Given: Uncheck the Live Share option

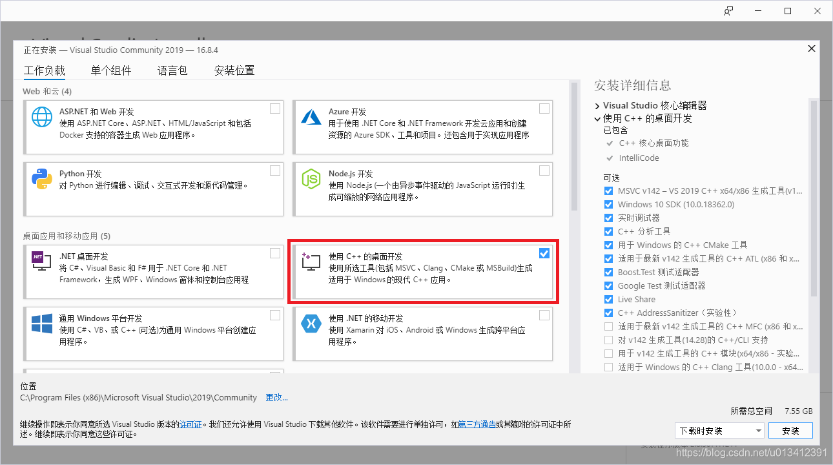Looking at the screenshot, I should pyautogui.click(x=608, y=300).
